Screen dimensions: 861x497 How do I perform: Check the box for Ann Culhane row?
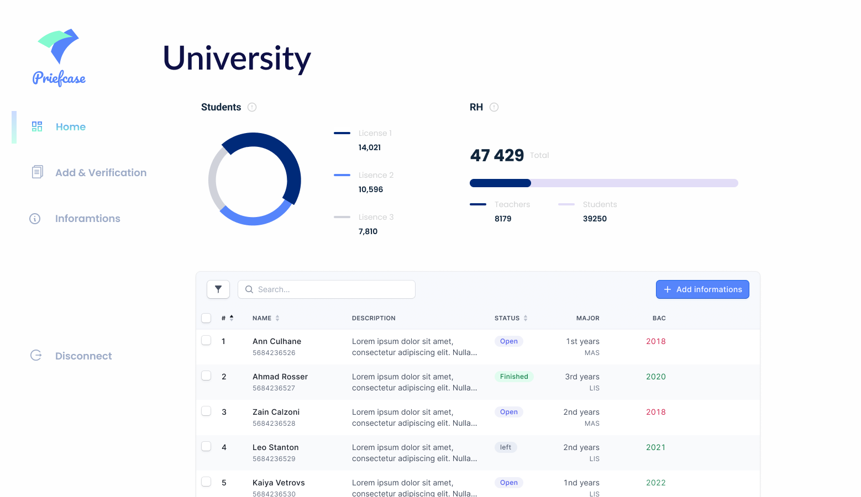pyautogui.click(x=206, y=340)
